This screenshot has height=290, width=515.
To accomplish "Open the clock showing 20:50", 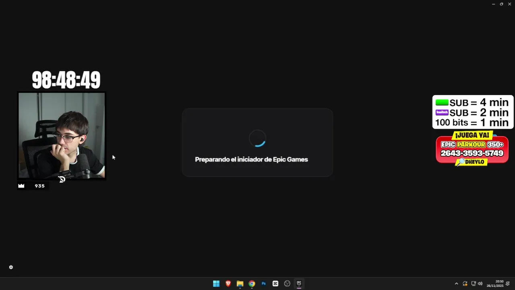I will (x=495, y=284).
